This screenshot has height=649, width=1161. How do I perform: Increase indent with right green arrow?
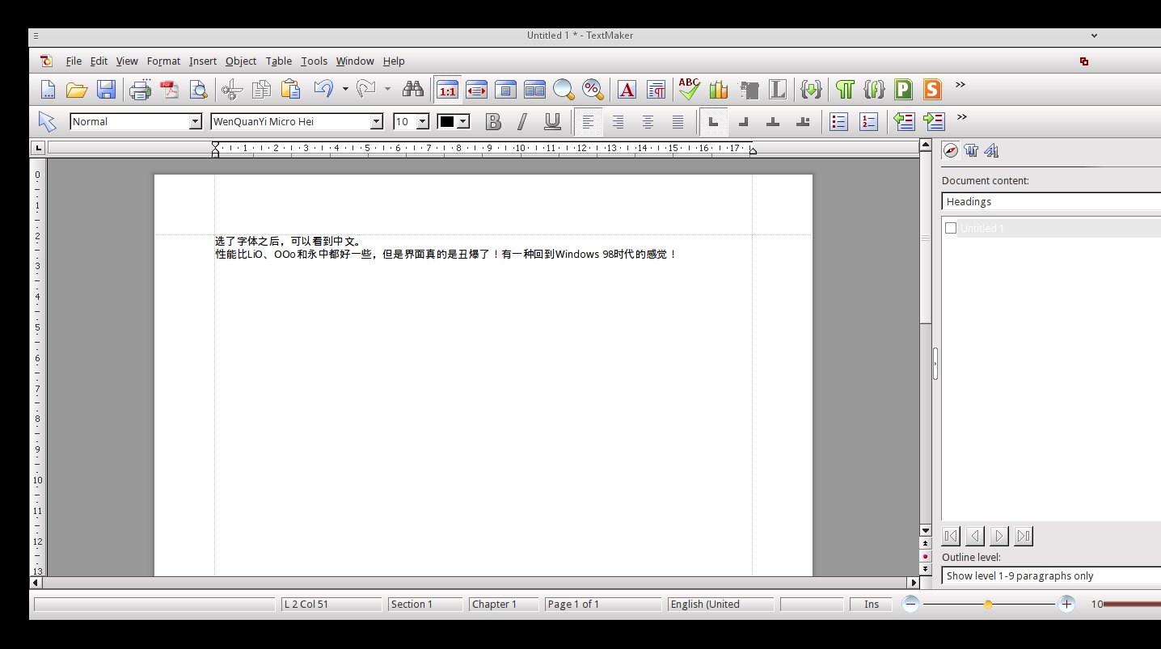934,121
